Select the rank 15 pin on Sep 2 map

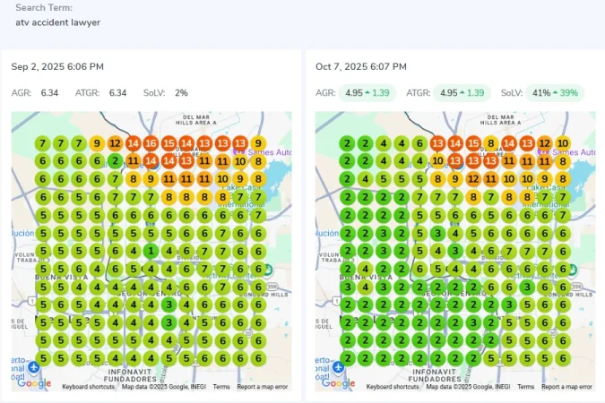pyautogui.click(x=169, y=143)
